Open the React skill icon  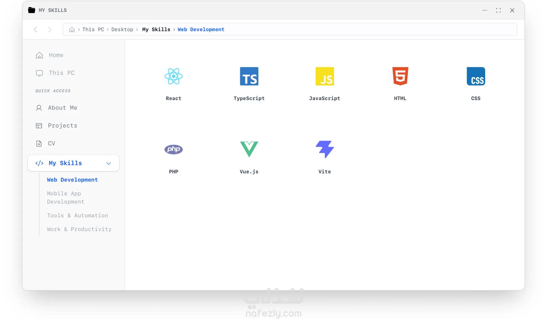click(x=174, y=76)
